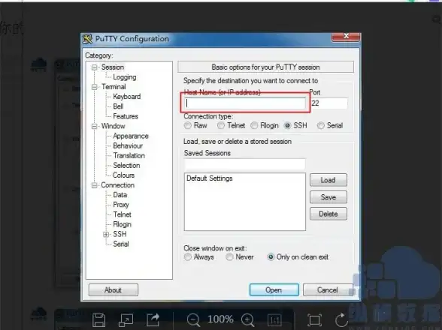Select Selection category
The height and width of the screenshot is (330, 442).
(126, 166)
